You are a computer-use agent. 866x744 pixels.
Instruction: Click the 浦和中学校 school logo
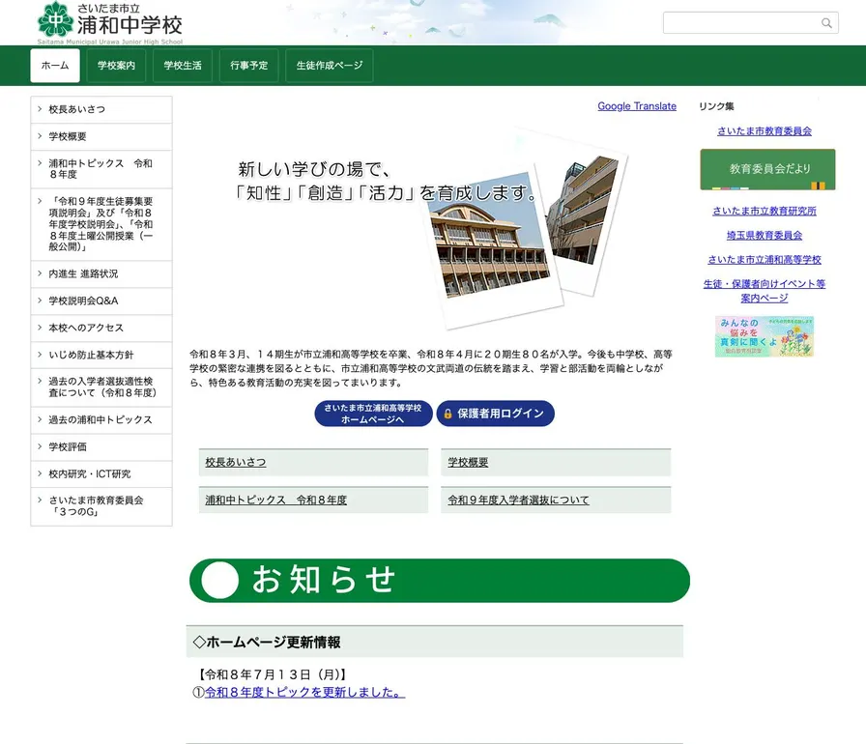tap(109, 23)
